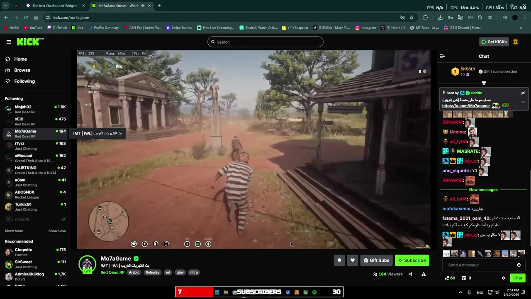Open the browser extensions puzzle icon
This screenshot has height=299, width=531.
click(425, 17)
